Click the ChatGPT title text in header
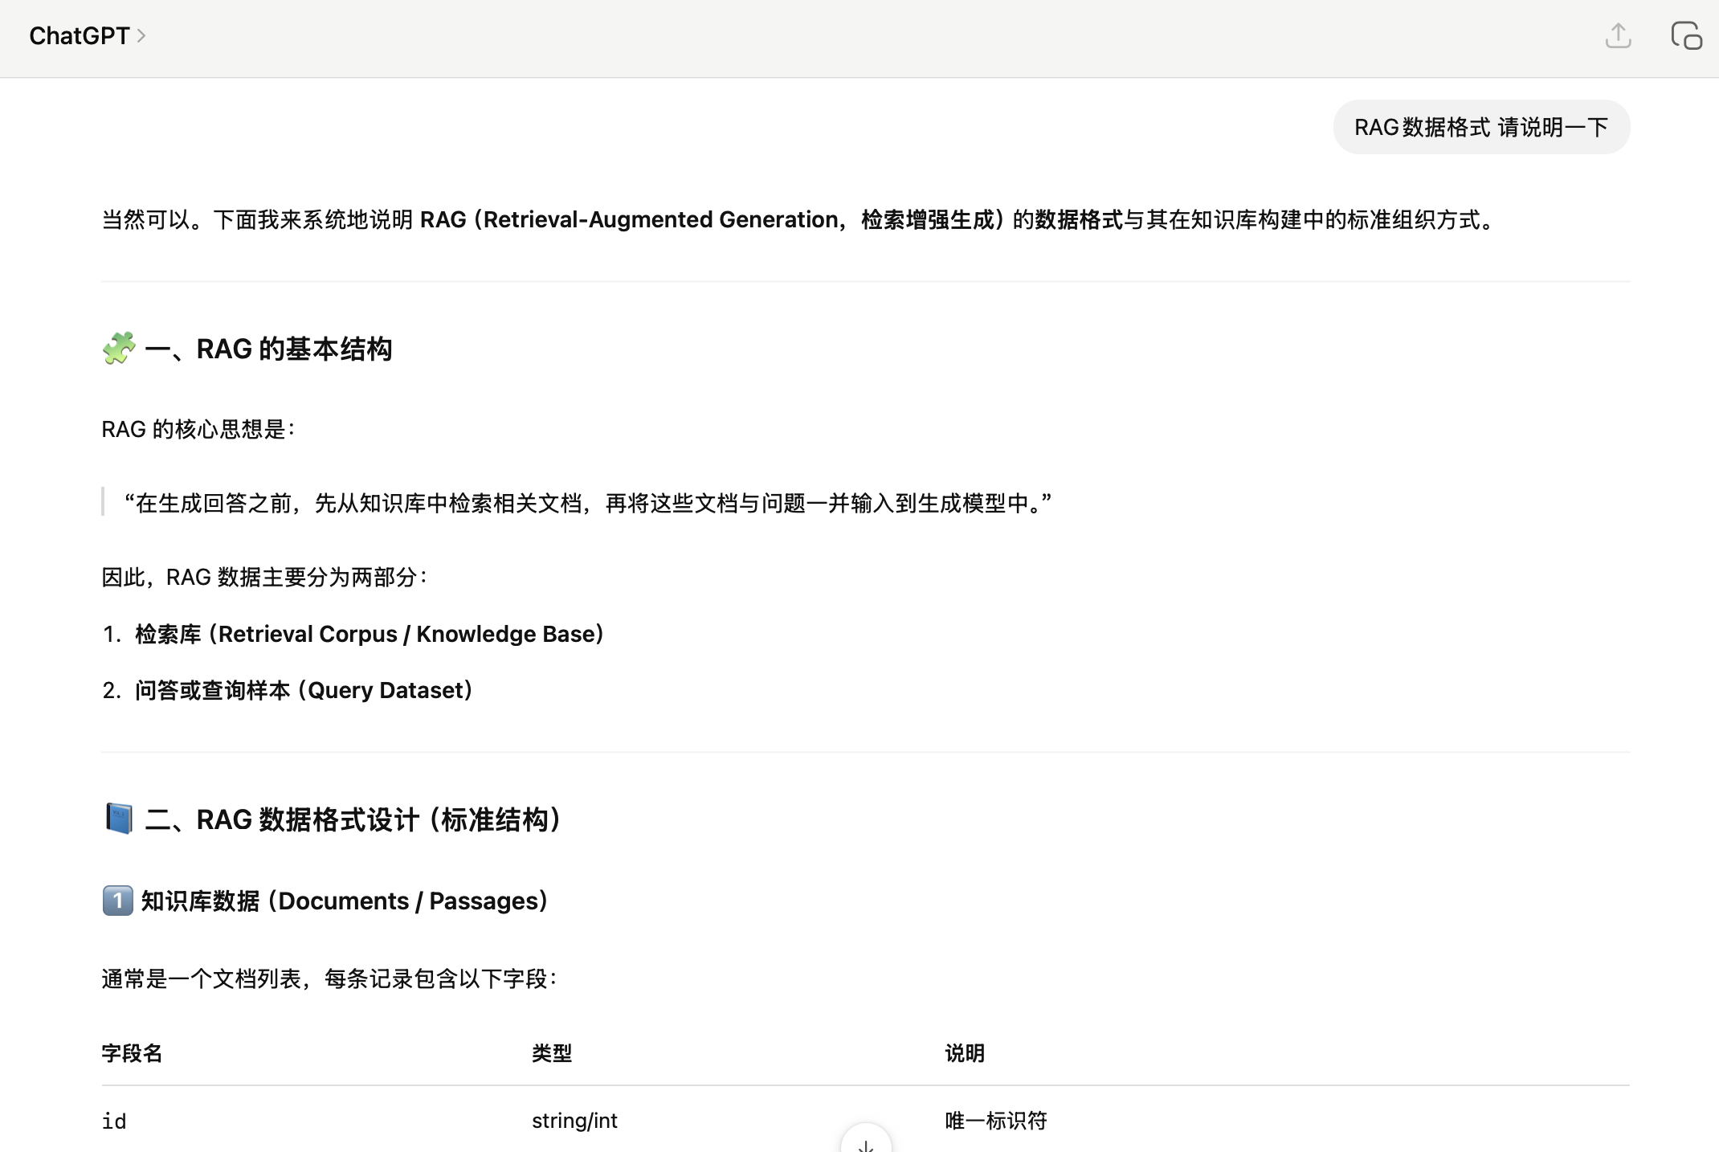This screenshot has height=1152, width=1719. 79,36
